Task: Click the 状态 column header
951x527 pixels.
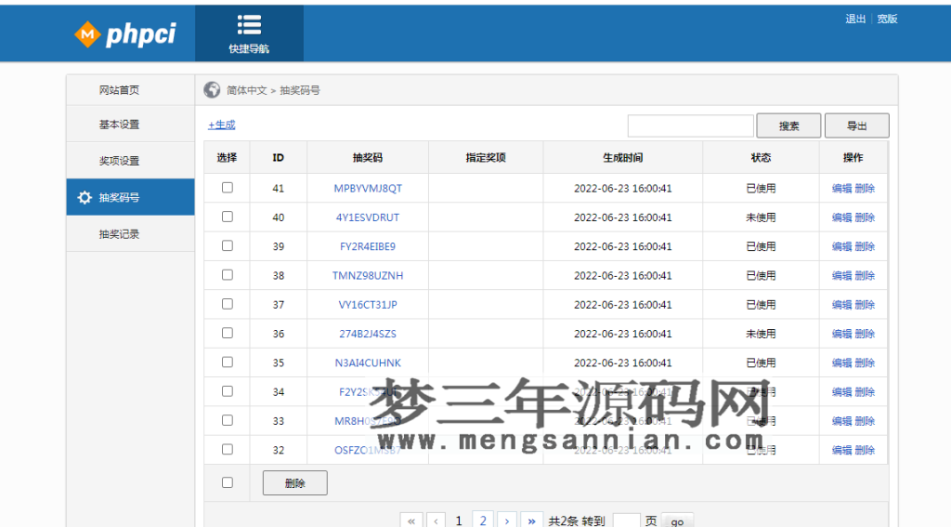Action: click(761, 158)
